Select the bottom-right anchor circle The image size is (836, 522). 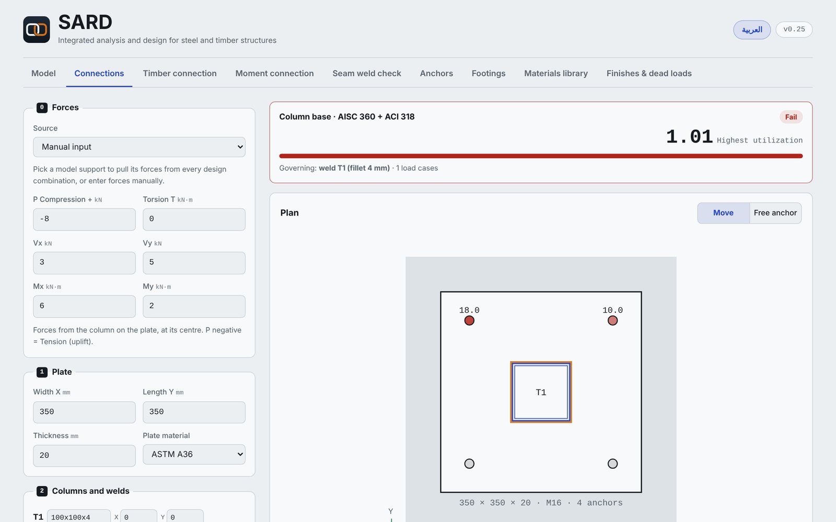tap(612, 464)
